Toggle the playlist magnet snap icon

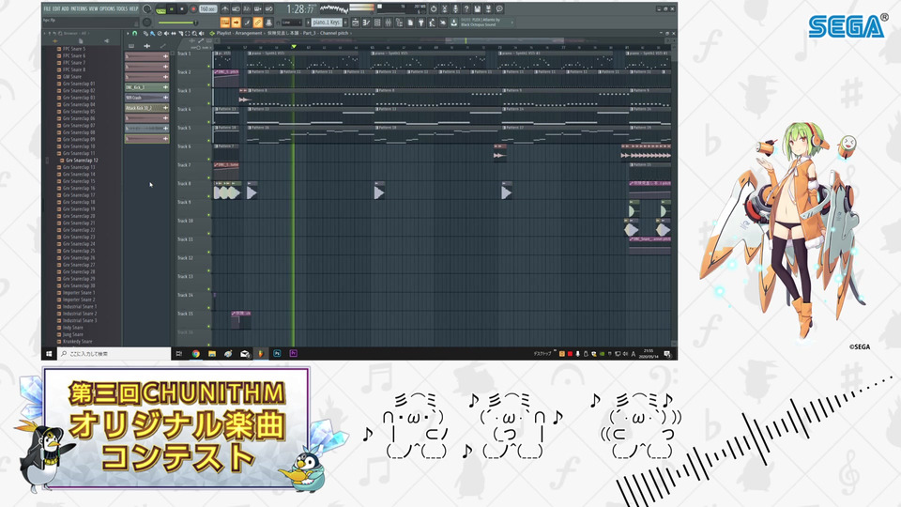(134, 34)
